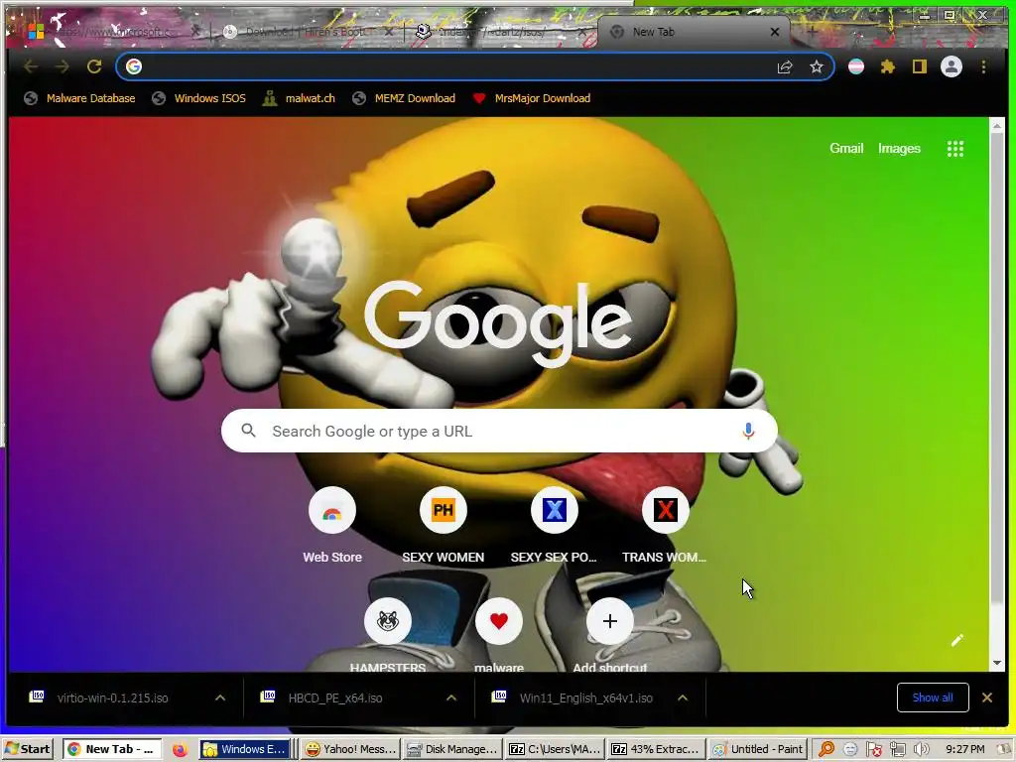Open the Chrome profile avatar menu
Image resolution: width=1016 pixels, height=762 pixels.
952,66
